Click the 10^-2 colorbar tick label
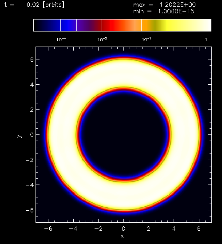The image size is (222, 244). 102,39
